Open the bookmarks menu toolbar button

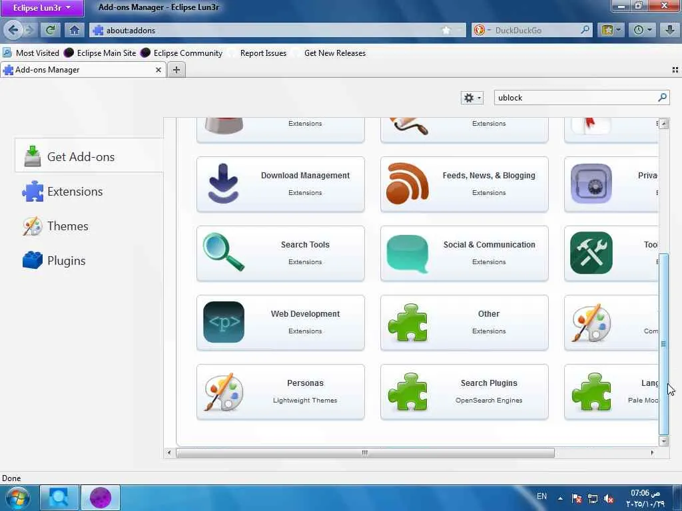611,30
